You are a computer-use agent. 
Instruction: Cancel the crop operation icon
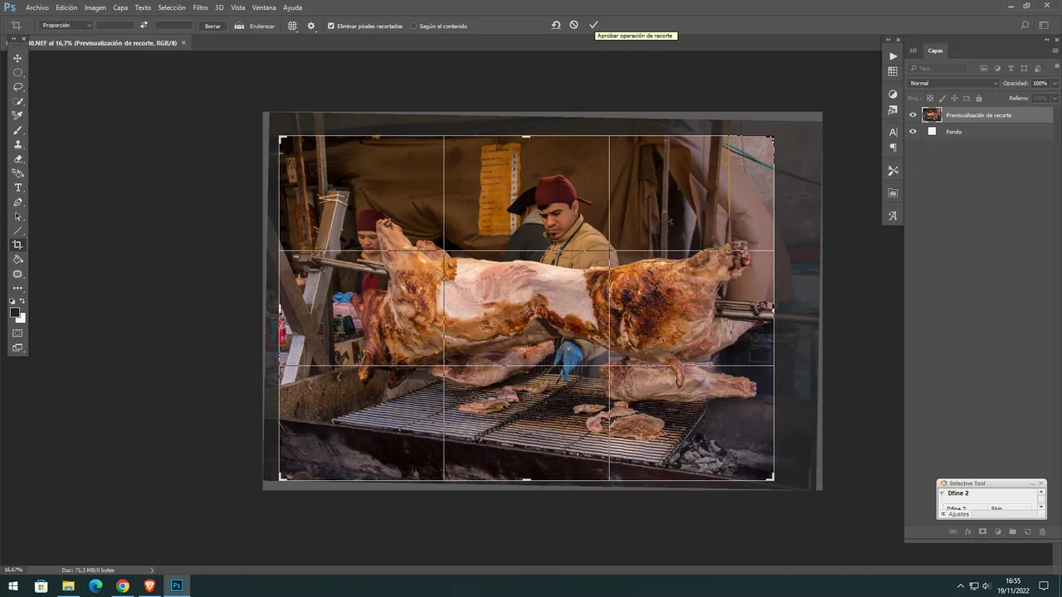click(573, 25)
